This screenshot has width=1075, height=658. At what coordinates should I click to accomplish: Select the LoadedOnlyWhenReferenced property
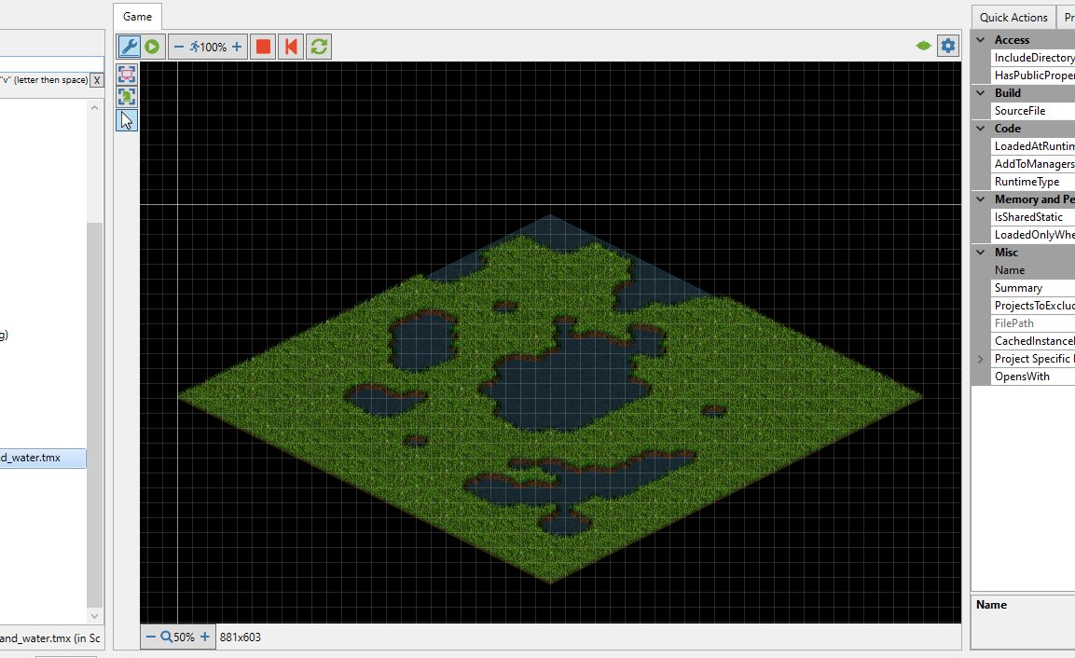(1032, 235)
